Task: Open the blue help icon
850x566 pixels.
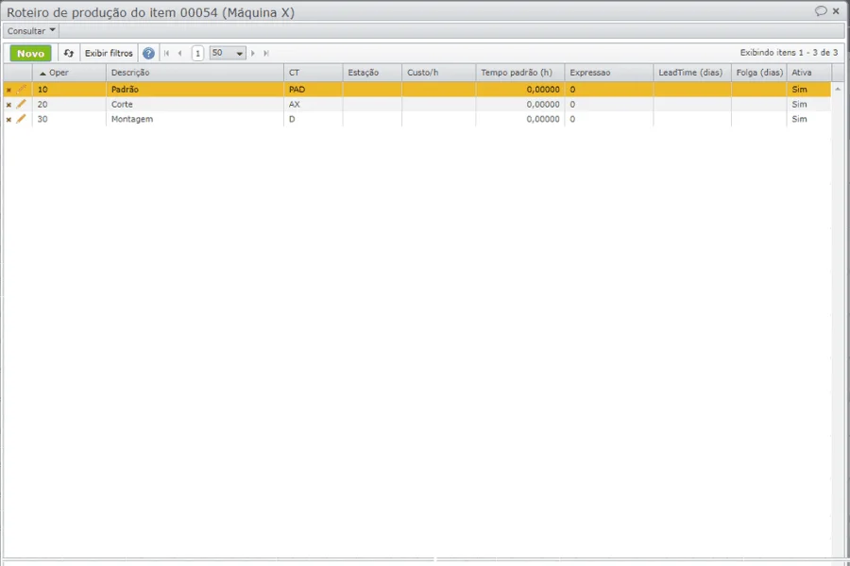Action: click(x=148, y=53)
